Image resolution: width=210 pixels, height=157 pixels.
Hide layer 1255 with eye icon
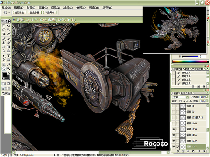coord(174,147)
